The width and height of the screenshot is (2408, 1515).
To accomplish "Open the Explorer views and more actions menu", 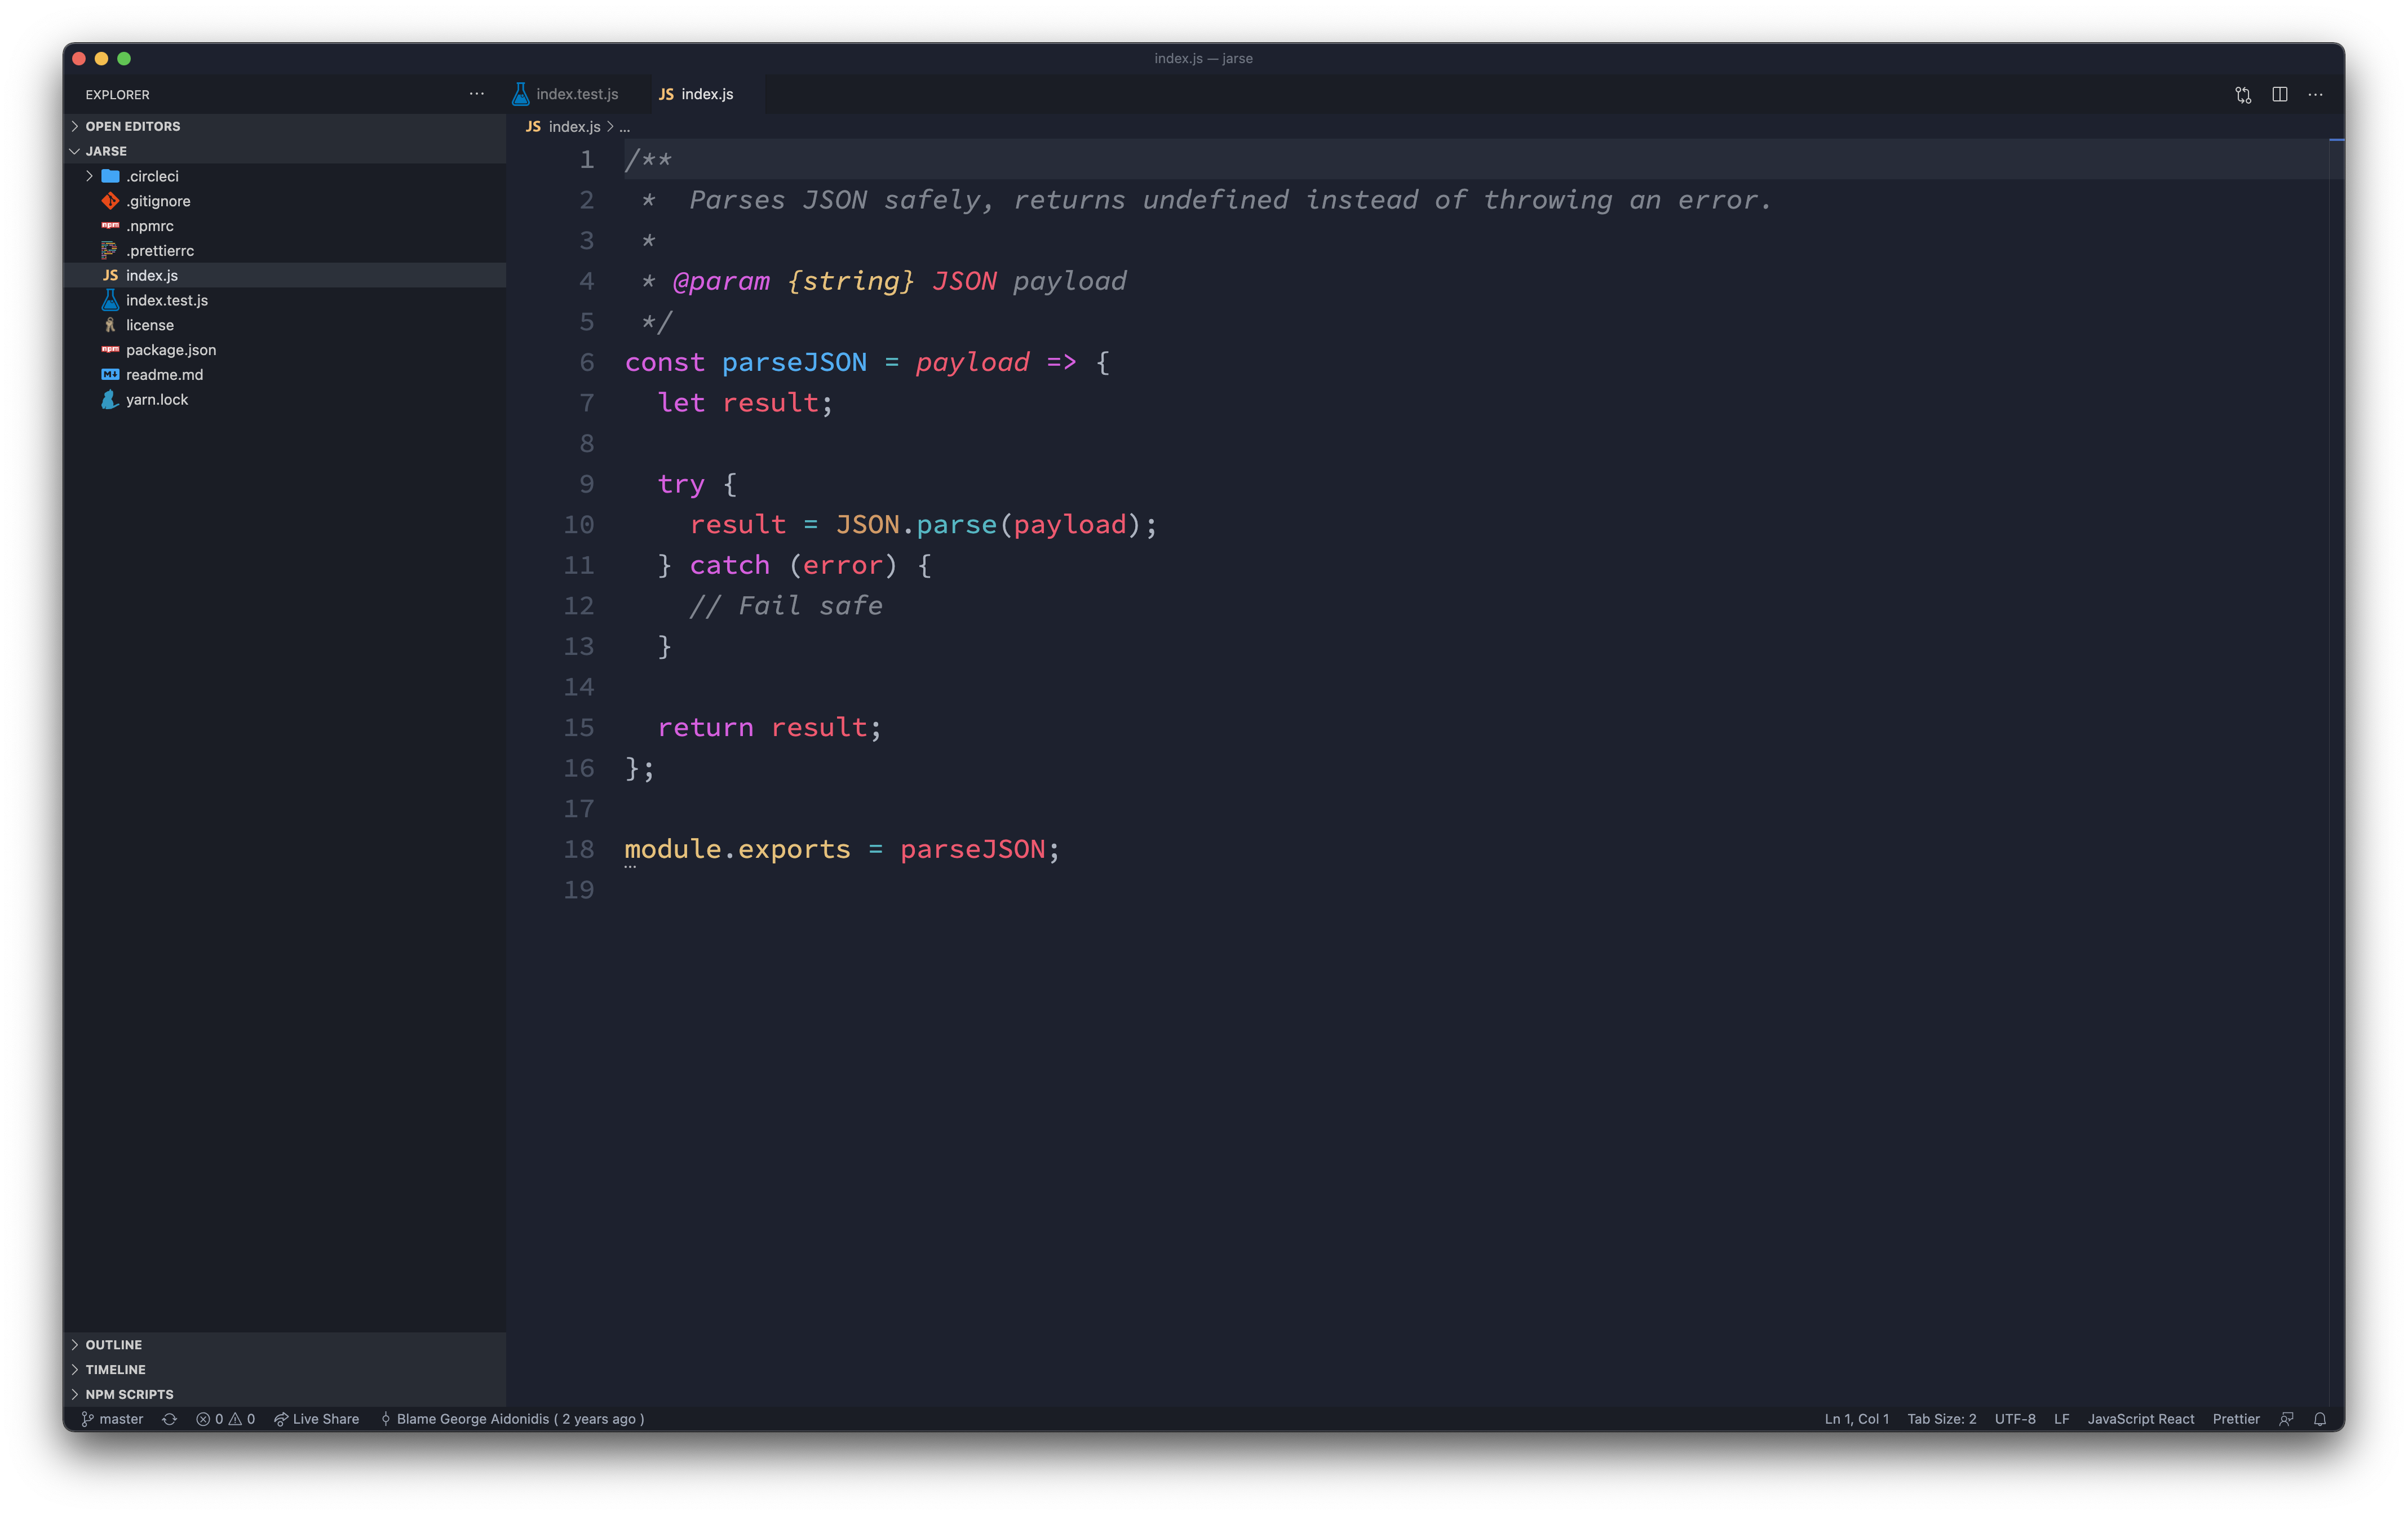I will point(477,94).
